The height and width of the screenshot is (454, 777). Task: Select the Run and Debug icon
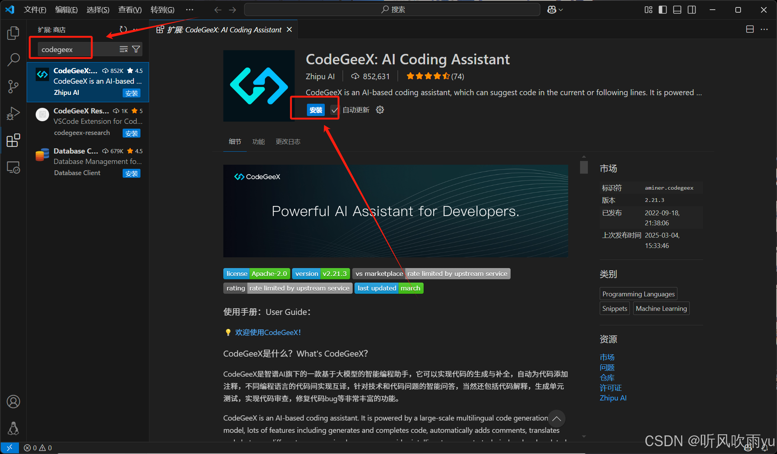tap(13, 113)
